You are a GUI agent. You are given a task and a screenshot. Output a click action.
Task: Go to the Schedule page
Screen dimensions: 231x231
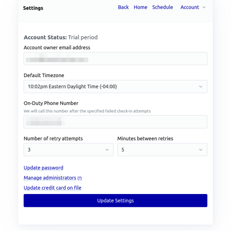[x=163, y=7]
